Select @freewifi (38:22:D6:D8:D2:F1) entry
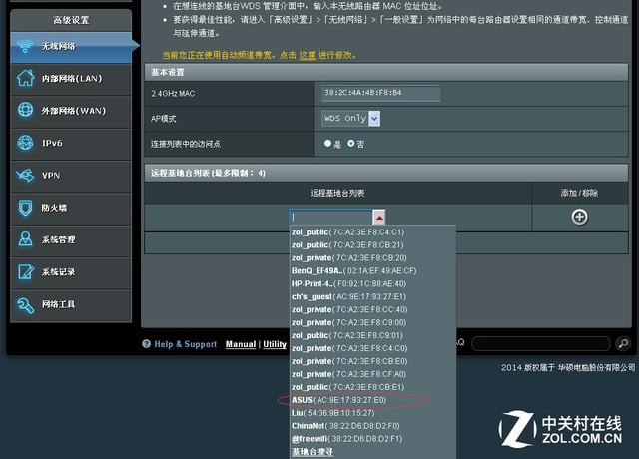This screenshot has height=459, width=639. tap(346, 439)
